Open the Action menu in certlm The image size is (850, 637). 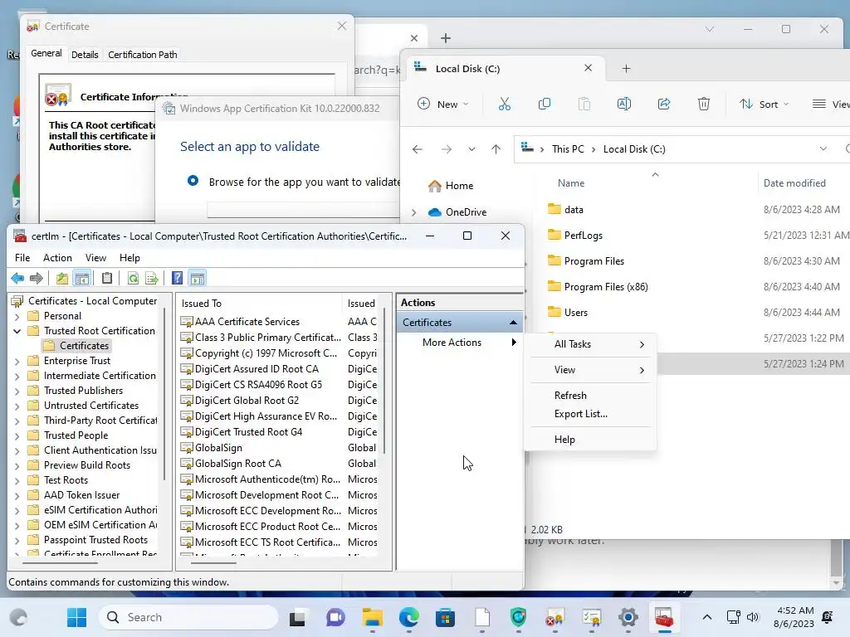(57, 258)
